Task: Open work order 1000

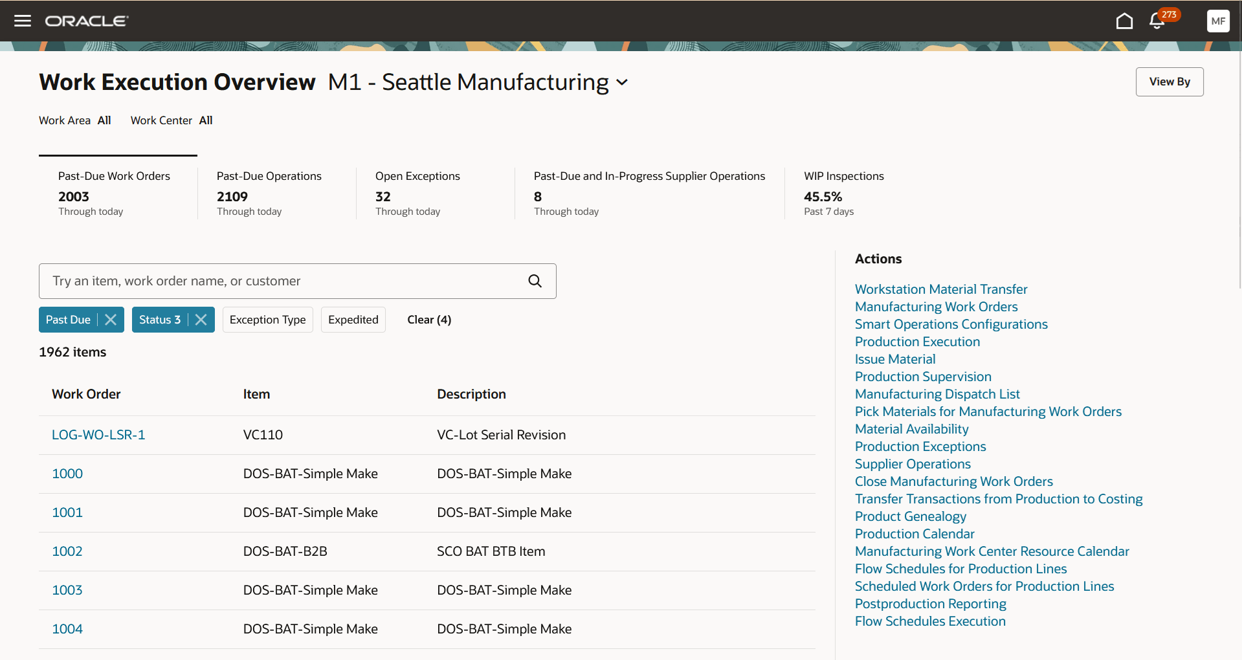Action: (x=67, y=474)
